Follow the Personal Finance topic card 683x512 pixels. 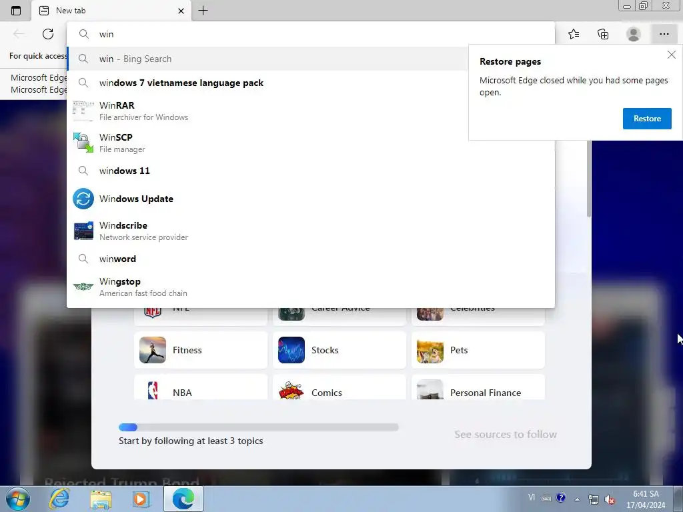click(478, 387)
